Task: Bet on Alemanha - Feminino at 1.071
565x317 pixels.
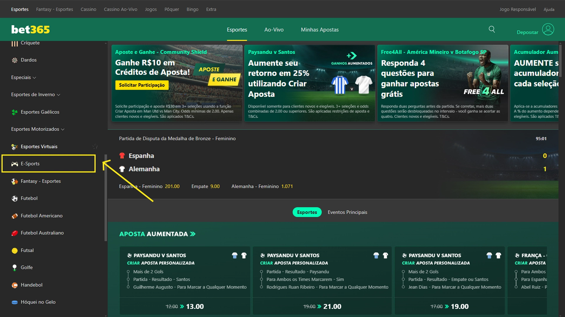Action: 262,186
